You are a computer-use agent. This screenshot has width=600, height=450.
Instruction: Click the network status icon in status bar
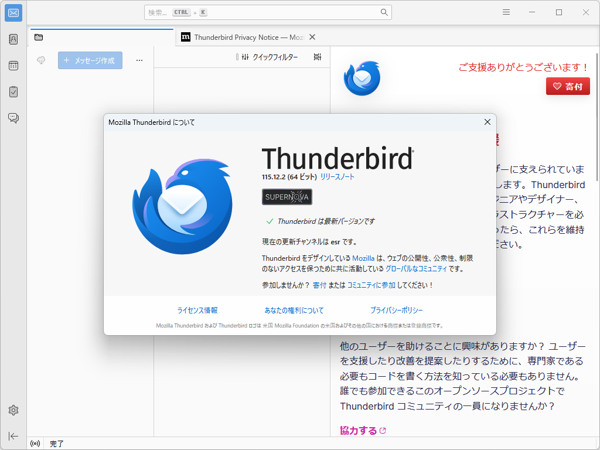tap(34, 444)
